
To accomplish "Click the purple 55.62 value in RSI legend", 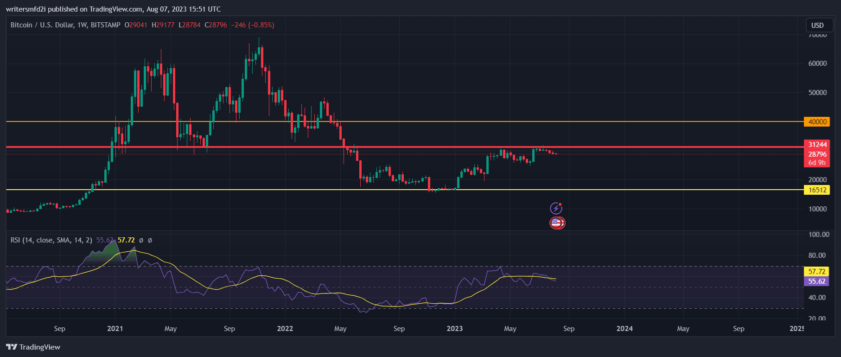I will point(104,240).
